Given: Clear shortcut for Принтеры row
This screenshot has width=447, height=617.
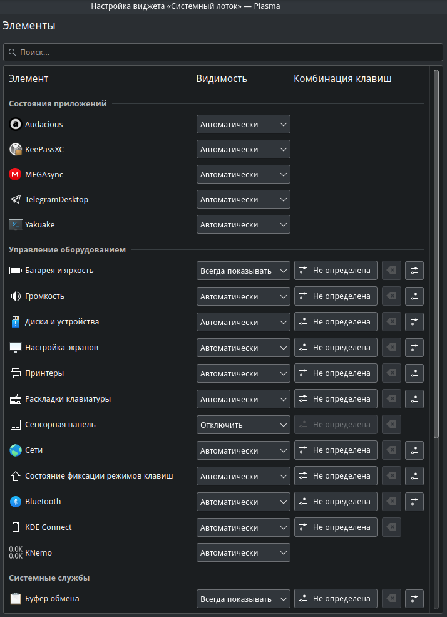Looking at the screenshot, I should pos(391,373).
